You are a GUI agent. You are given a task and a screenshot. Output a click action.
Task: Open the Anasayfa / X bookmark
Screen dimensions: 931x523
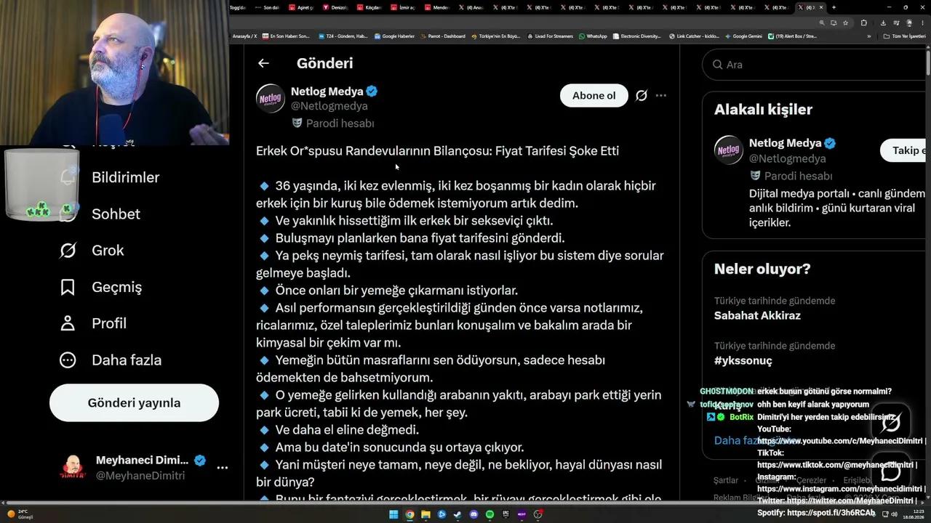tap(245, 36)
